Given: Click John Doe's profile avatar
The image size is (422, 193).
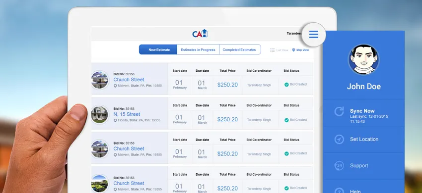Looking at the screenshot, I should (363, 59).
